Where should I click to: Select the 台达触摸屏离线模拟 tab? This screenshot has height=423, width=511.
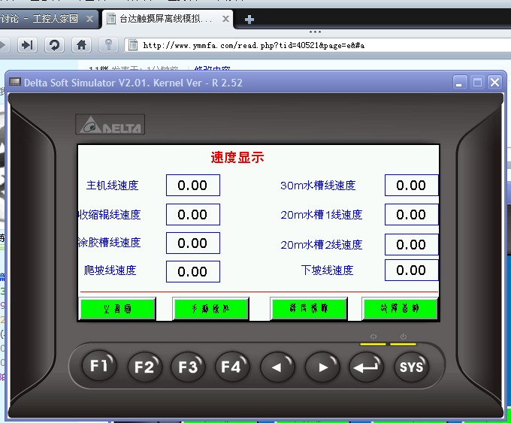click(x=162, y=18)
